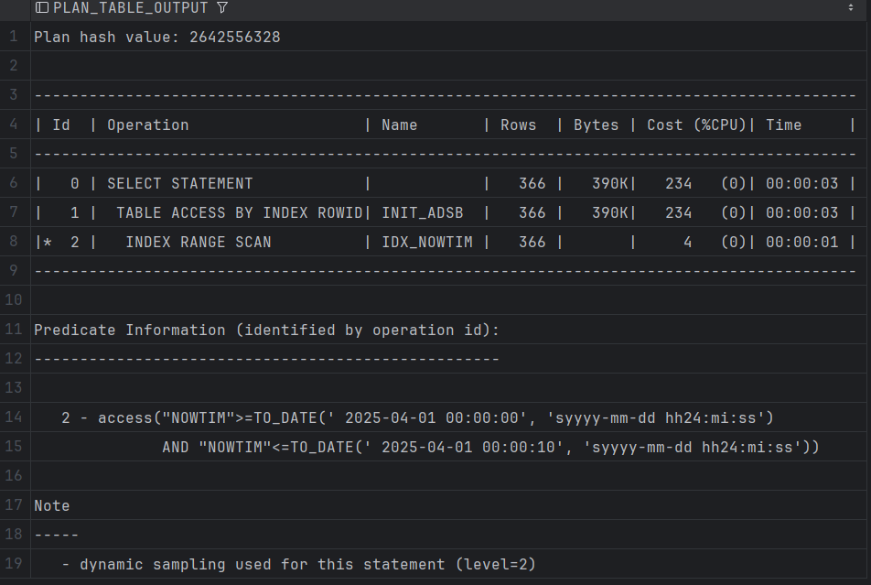Click the 'Plan hash value: 2642556328' cell

click(448, 37)
